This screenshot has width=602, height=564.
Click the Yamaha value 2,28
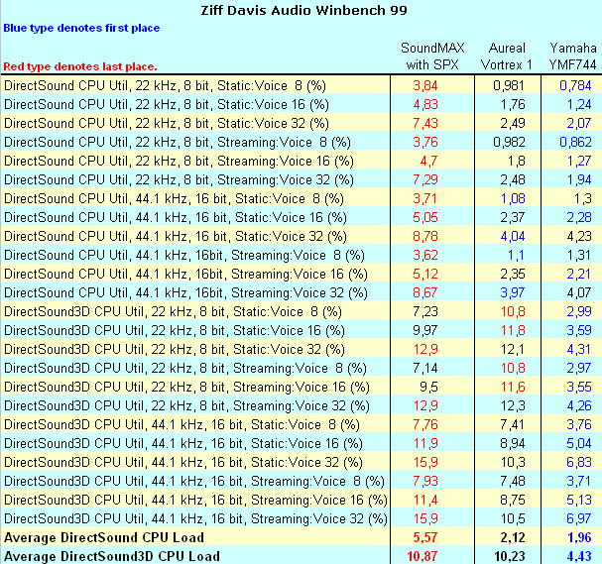point(579,217)
